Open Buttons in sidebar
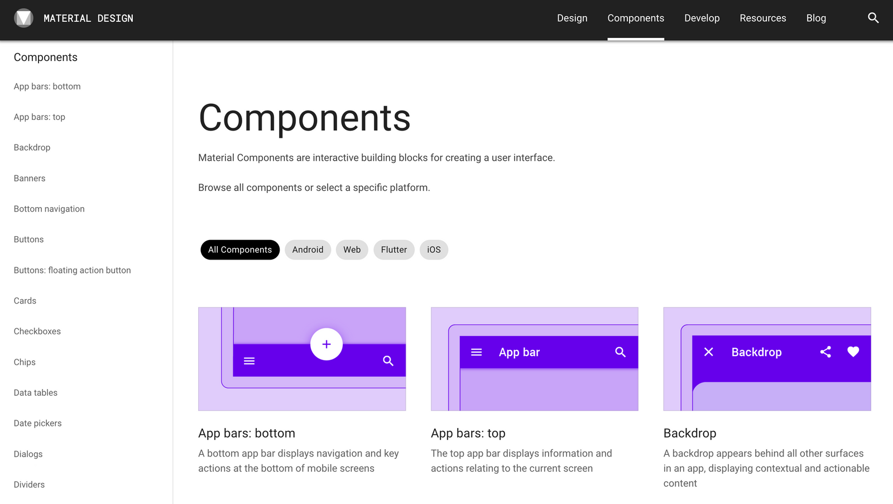Viewport: 893px width, 504px height. point(28,239)
